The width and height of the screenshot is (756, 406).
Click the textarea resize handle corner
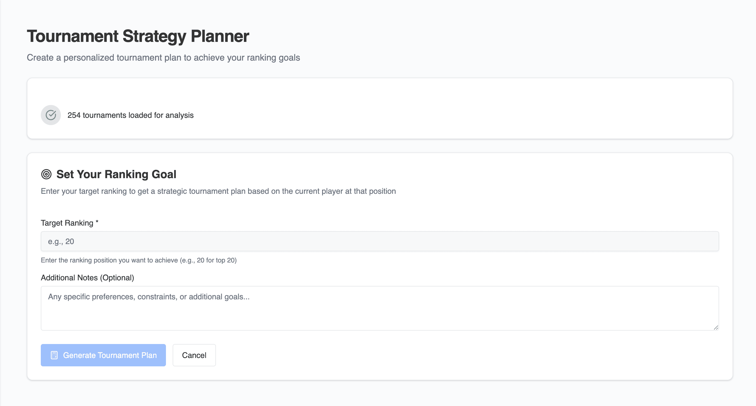[x=716, y=327]
